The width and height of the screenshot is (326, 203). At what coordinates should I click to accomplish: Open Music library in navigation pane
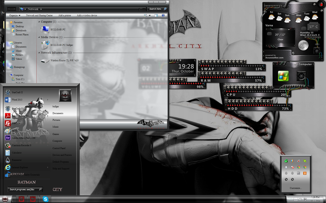(19, 51)
